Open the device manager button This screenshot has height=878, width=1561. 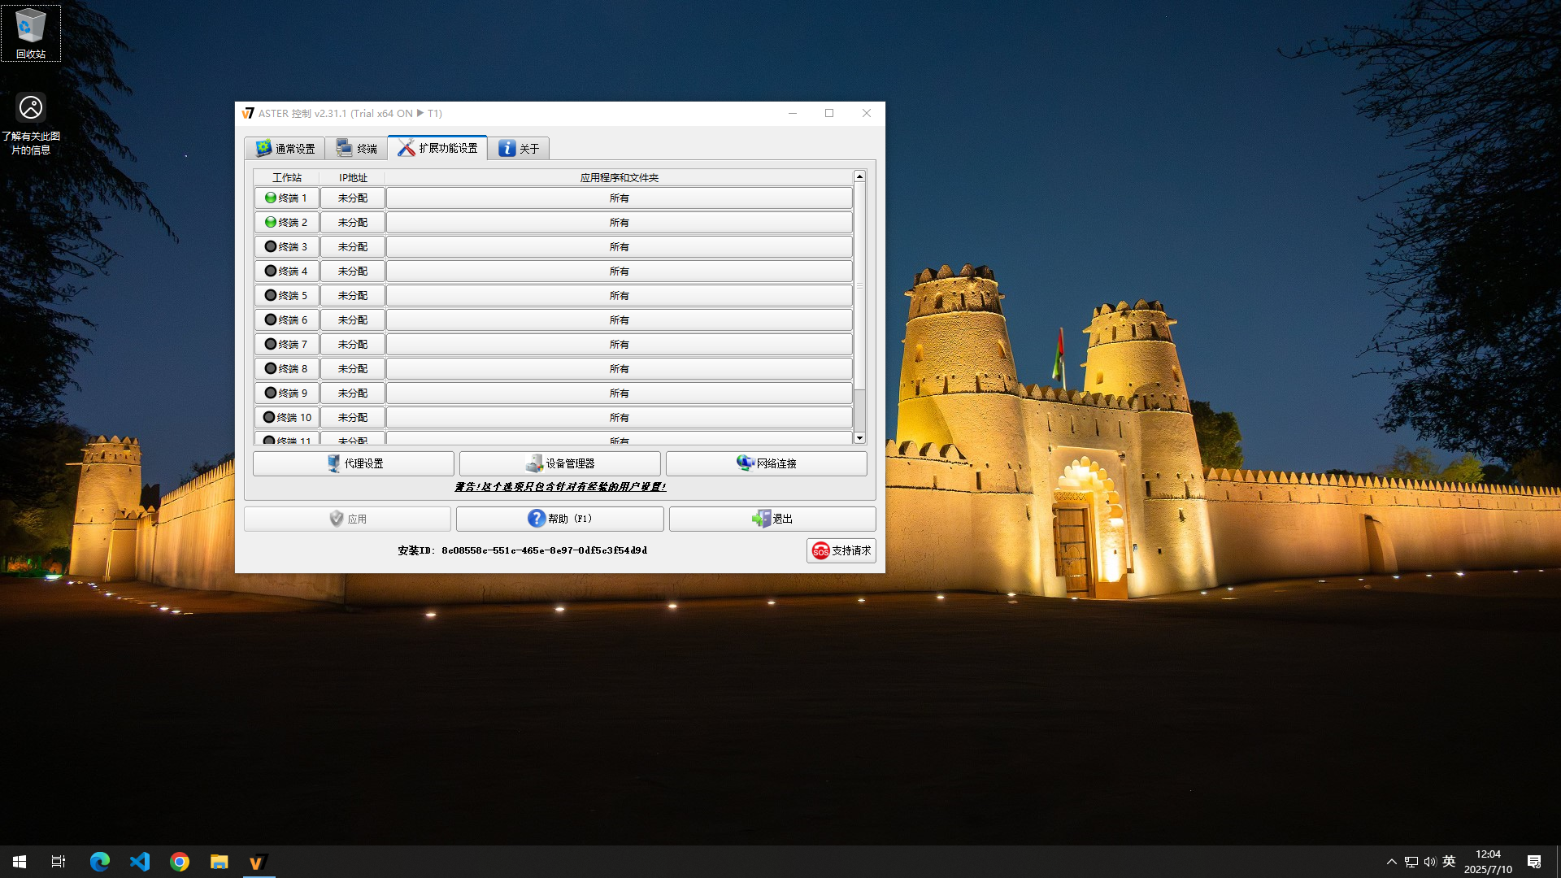coord(559,463)
